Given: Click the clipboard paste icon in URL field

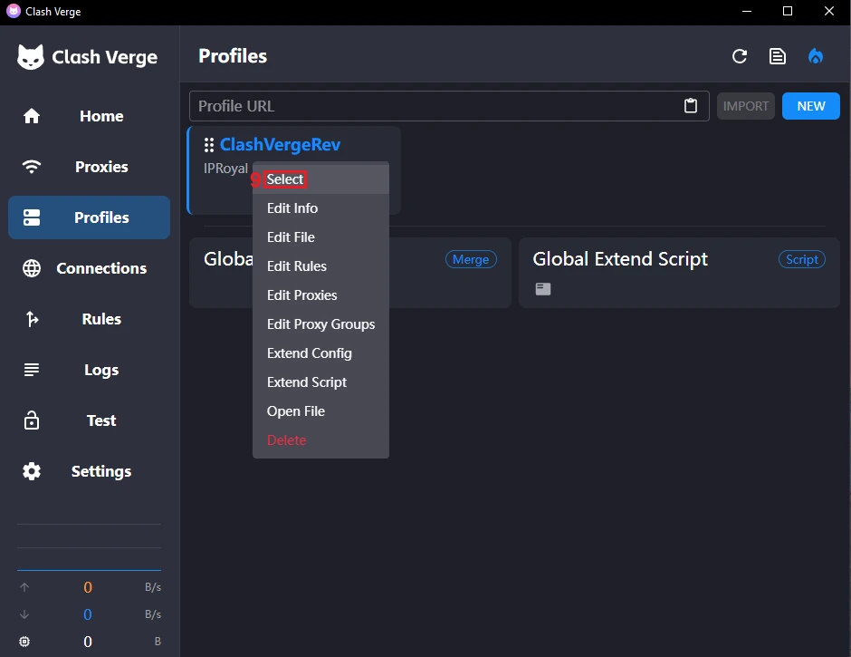Looking at the screenshot, I should [691, 106].
